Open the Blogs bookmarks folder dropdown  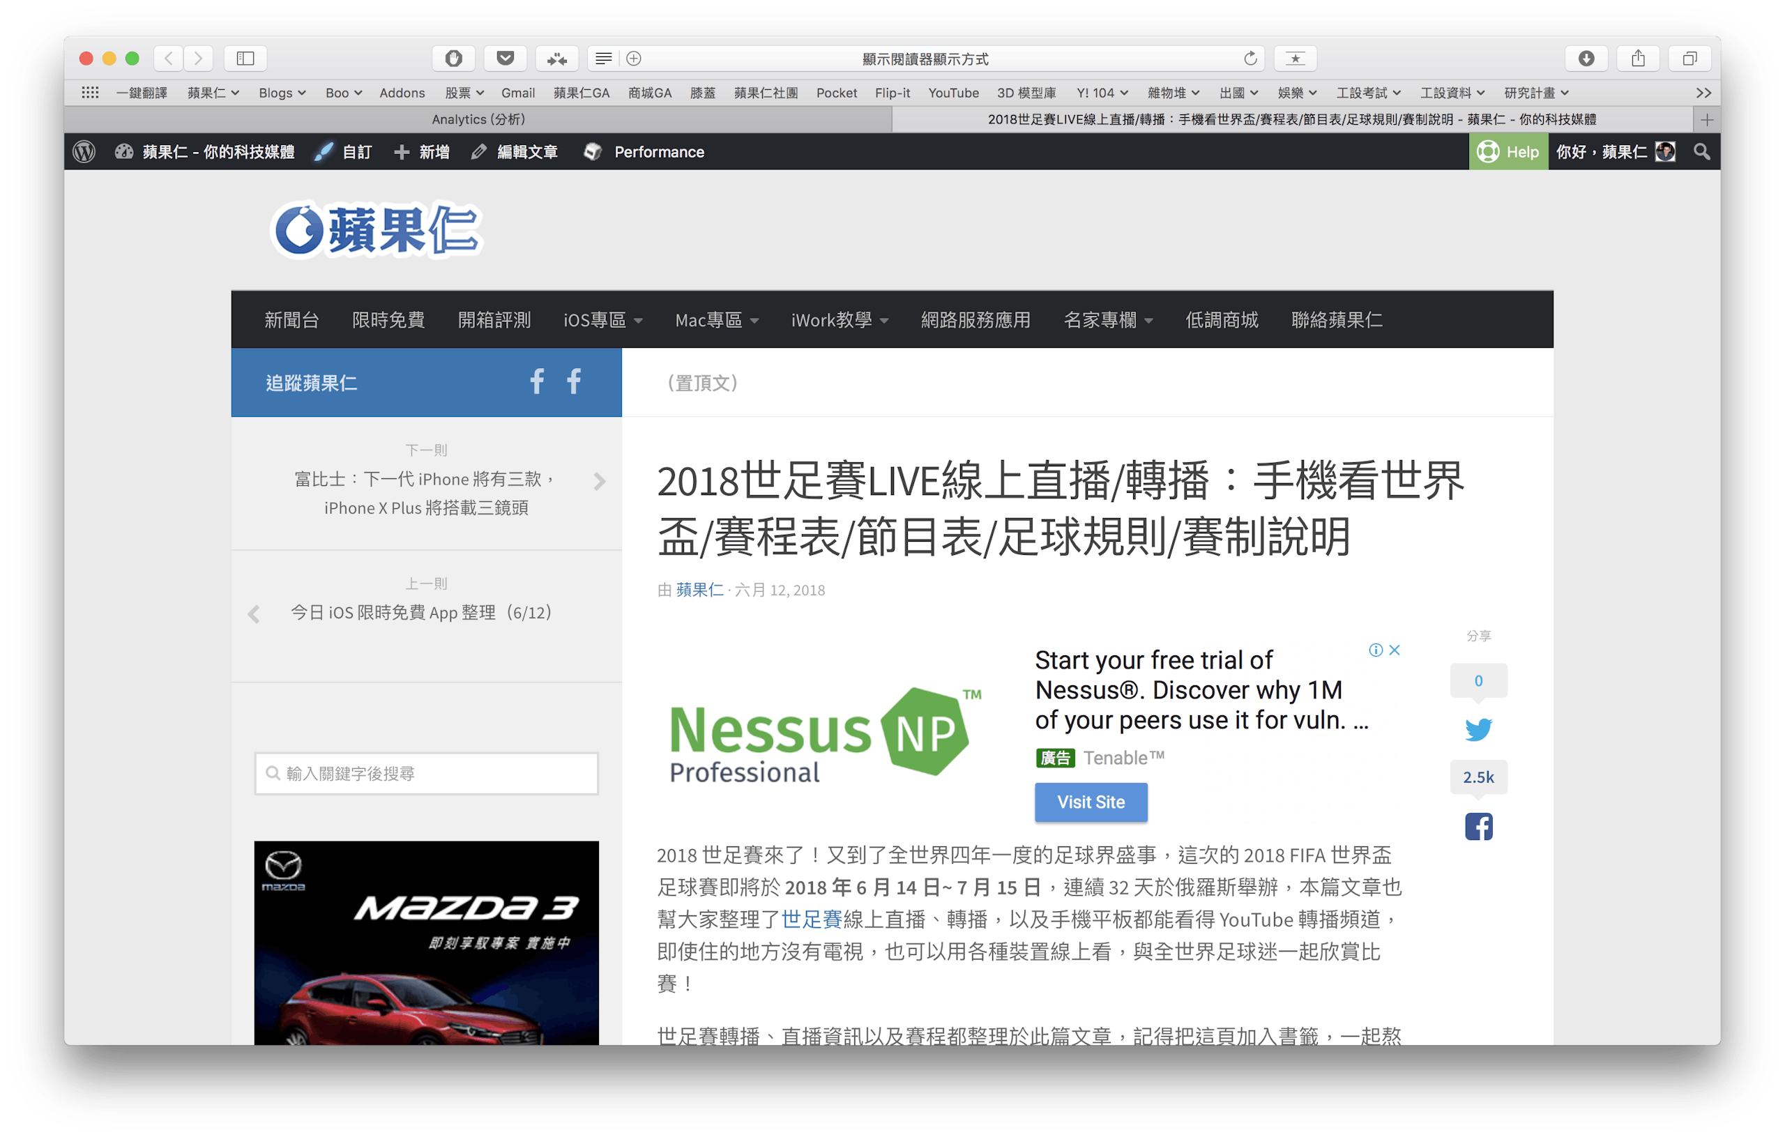point(282,93)
